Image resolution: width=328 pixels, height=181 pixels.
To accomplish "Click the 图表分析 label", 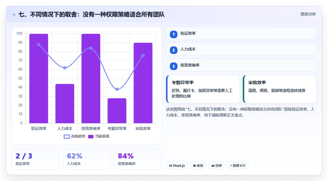I will point(308,14).
